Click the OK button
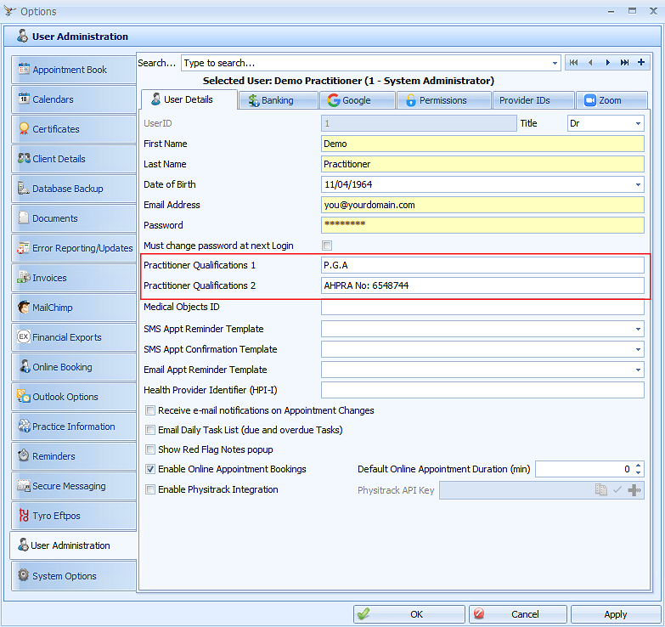This screenshot has width=665, height=627. 409,614
